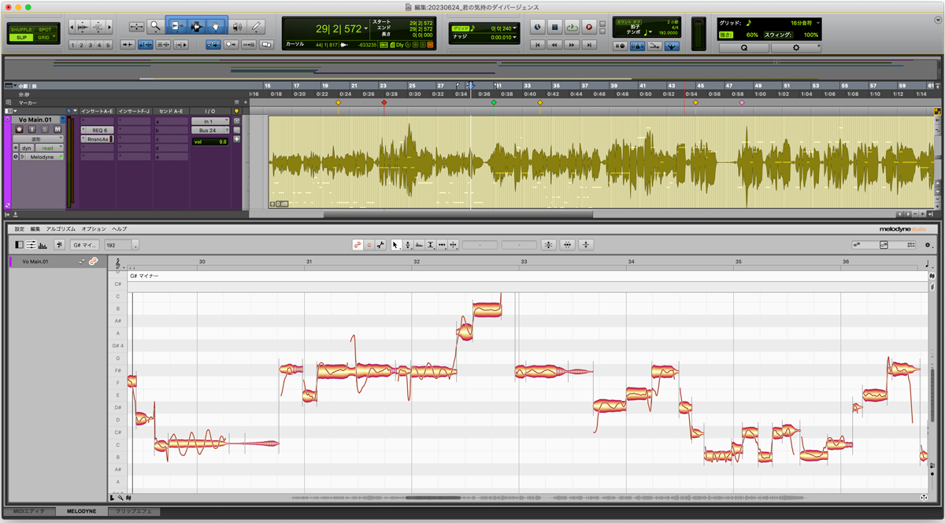The width and height of the screenshot is (945, 523).
Task: Click the transport Rewind button
Action: click(x=554, y=46)
